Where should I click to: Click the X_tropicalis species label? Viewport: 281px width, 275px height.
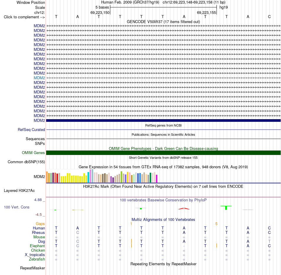(35, 255)
